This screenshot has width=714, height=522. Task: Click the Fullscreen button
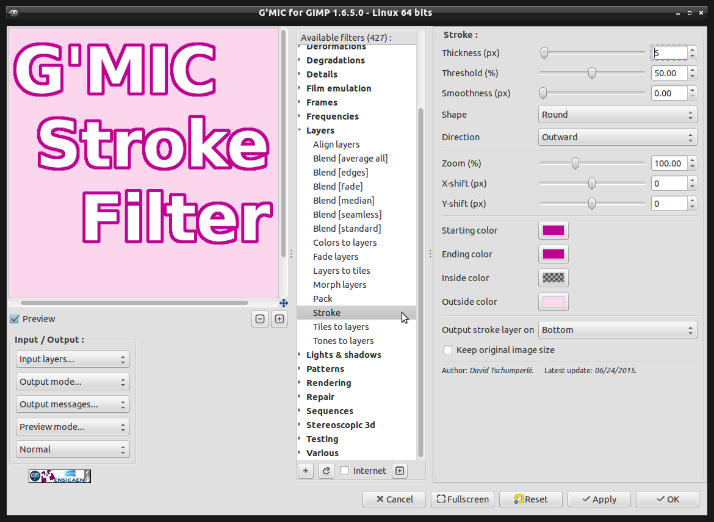463,499
